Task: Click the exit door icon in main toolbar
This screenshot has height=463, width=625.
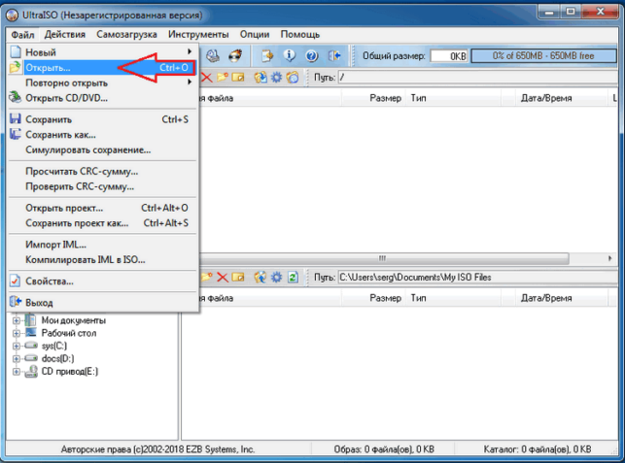Action: coord(334,56)
